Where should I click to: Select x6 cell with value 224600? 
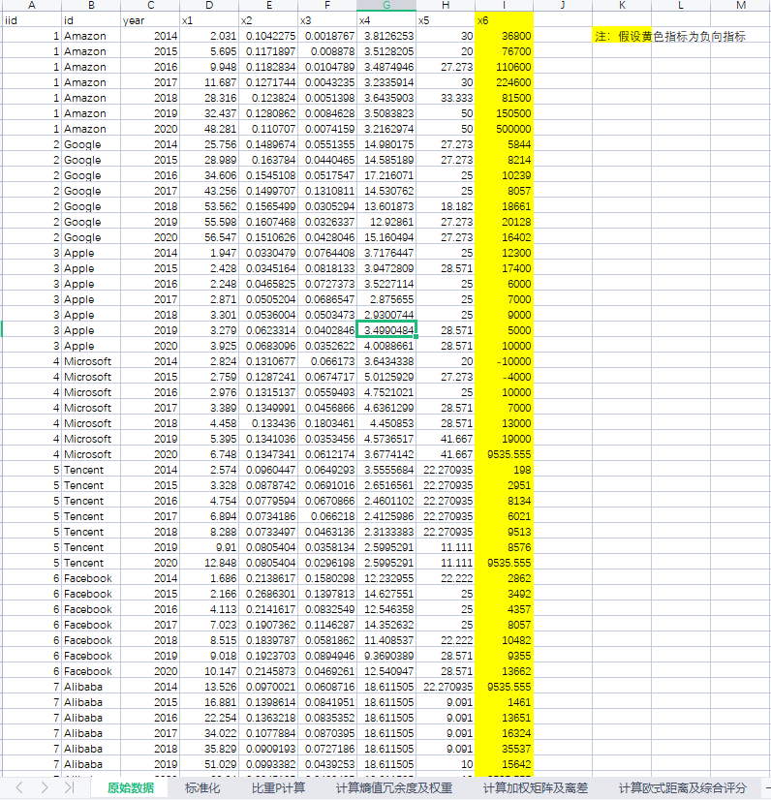click(504, 82)
